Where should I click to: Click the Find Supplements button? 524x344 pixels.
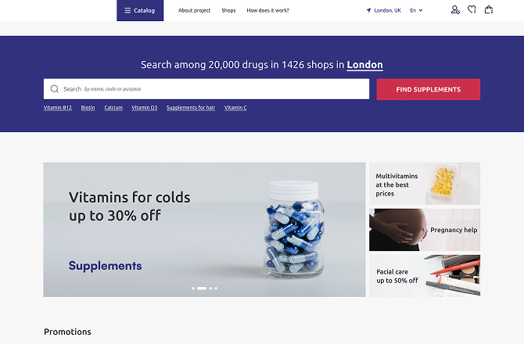pos(428,89)
